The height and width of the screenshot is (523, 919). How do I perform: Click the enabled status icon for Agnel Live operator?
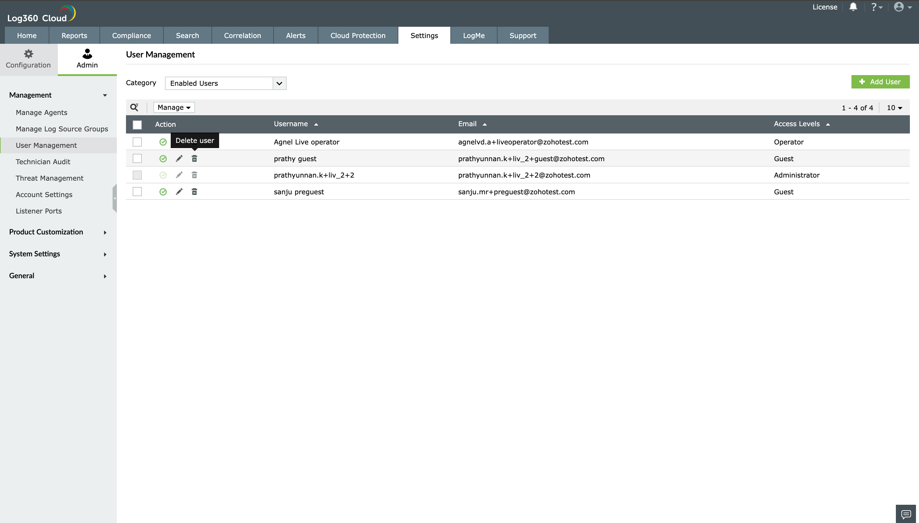pos(163,142)
